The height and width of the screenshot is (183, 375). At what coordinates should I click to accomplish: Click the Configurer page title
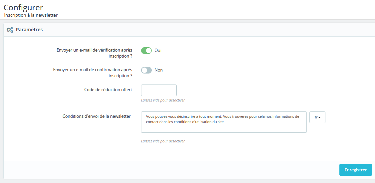point(23,7)
